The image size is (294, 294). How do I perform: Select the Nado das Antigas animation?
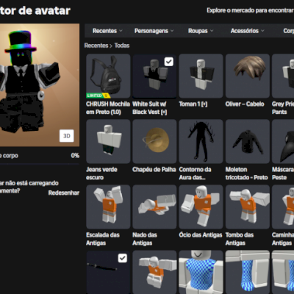point(154,207)
